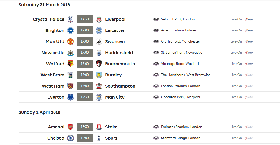Click the Crystal Palace club crest

(70, 19)
